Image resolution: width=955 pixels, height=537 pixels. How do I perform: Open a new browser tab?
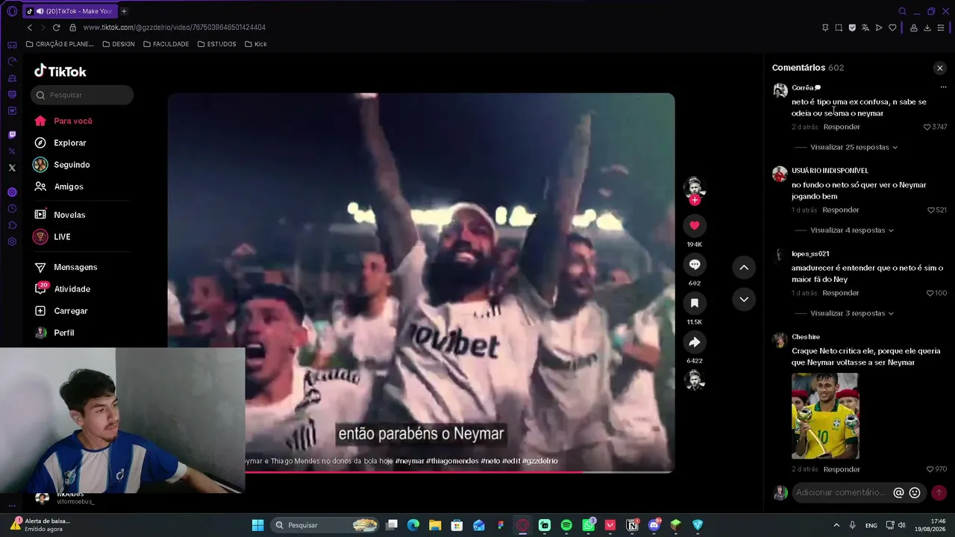[124, 11]
